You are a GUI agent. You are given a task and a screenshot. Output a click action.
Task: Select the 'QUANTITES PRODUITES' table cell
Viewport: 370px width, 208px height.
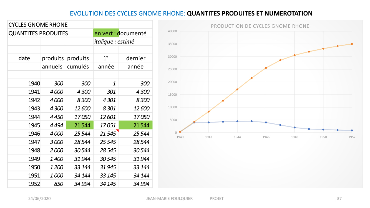[x=51, y=33]
